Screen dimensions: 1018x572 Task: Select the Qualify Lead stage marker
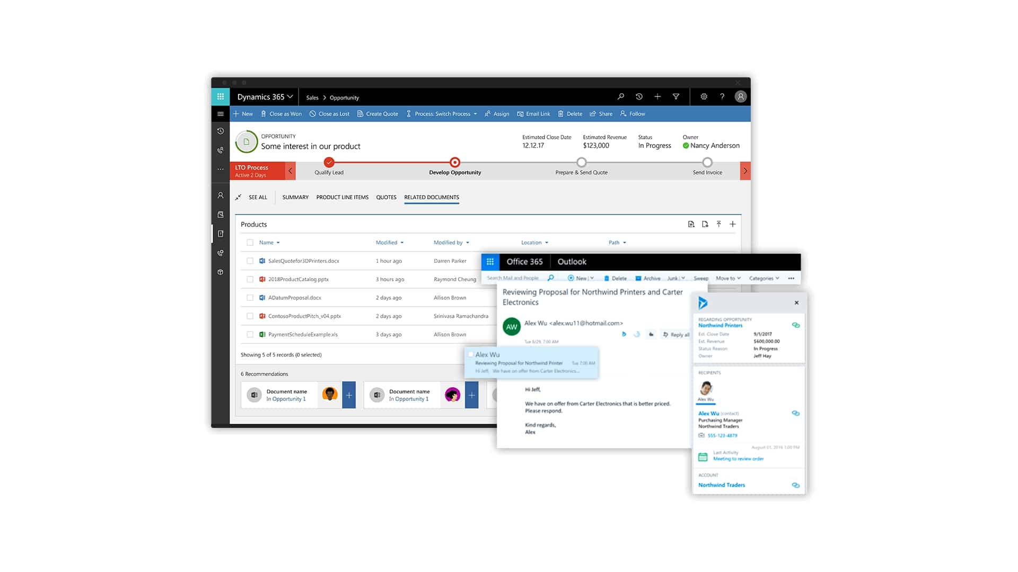329,162
